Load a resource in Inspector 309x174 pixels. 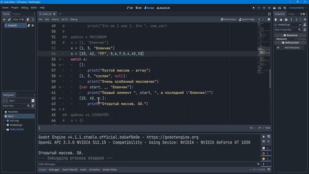281,19
